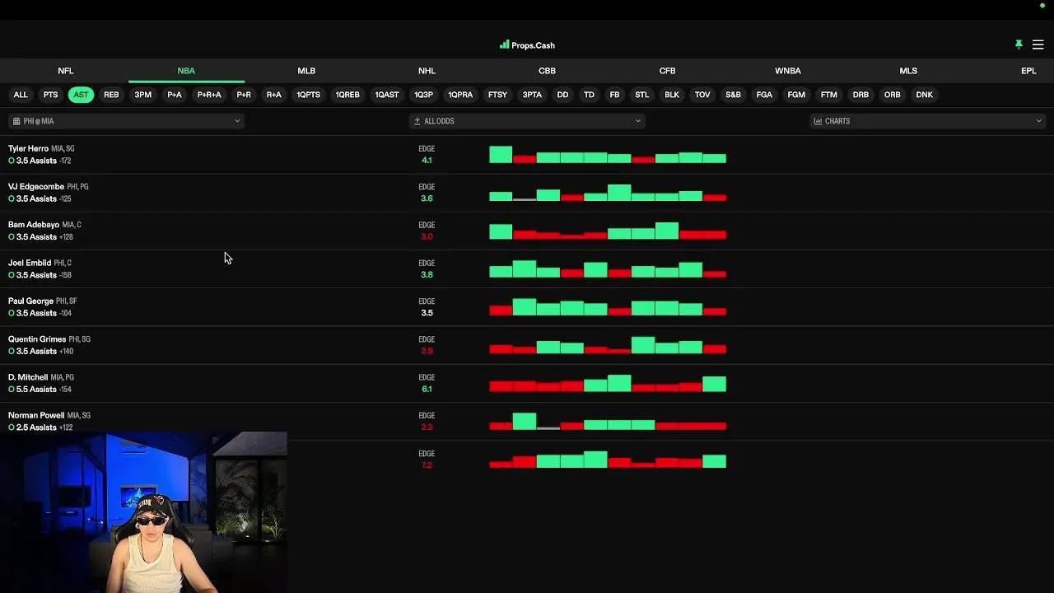Click the over circle icon beside Quentin Grimes' line
This screenshot has height=593, width=1054.
12,351
